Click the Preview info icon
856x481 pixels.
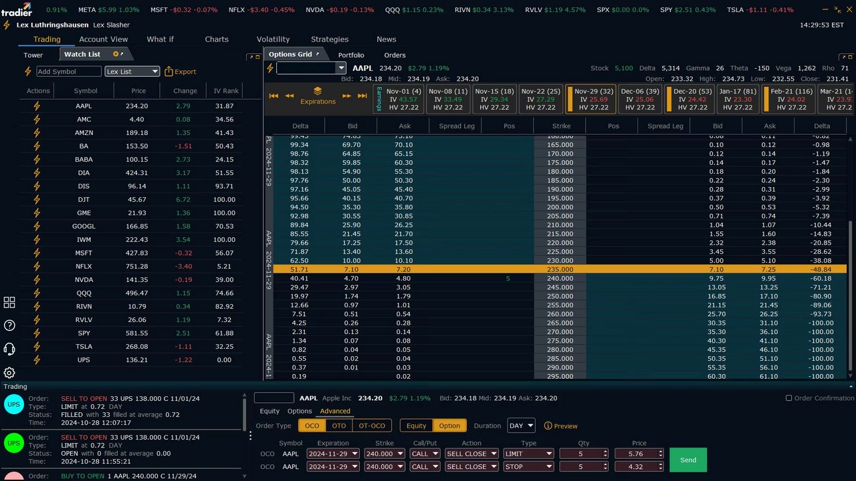coord(548,426)
